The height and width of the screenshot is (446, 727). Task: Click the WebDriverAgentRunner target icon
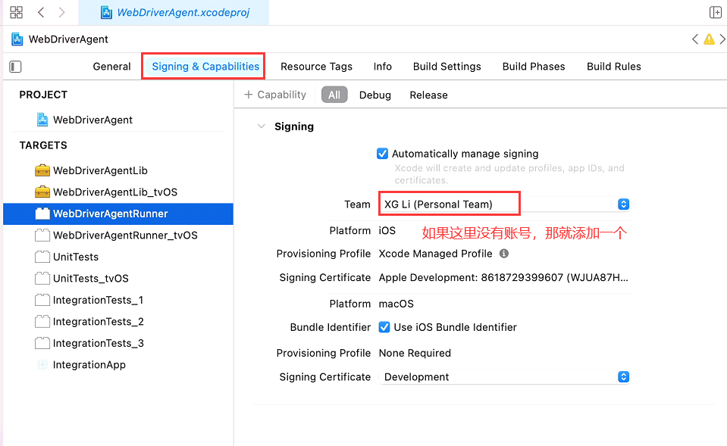tap(42, 214)
